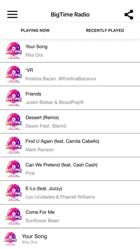Open now-playing bar at the bottom
Screen dimensions: 140x249
click(70, 239)
